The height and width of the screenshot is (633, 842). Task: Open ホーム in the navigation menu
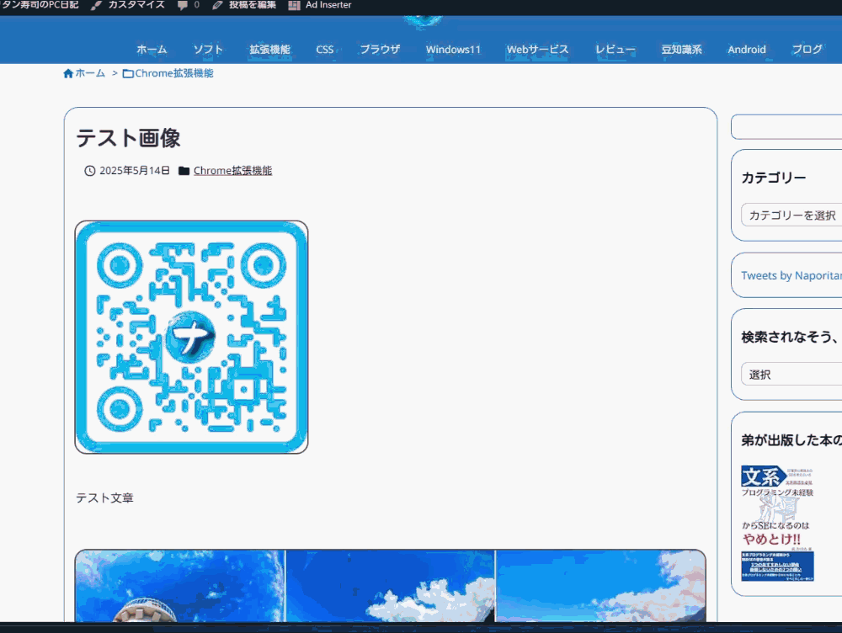pos(152,50)
